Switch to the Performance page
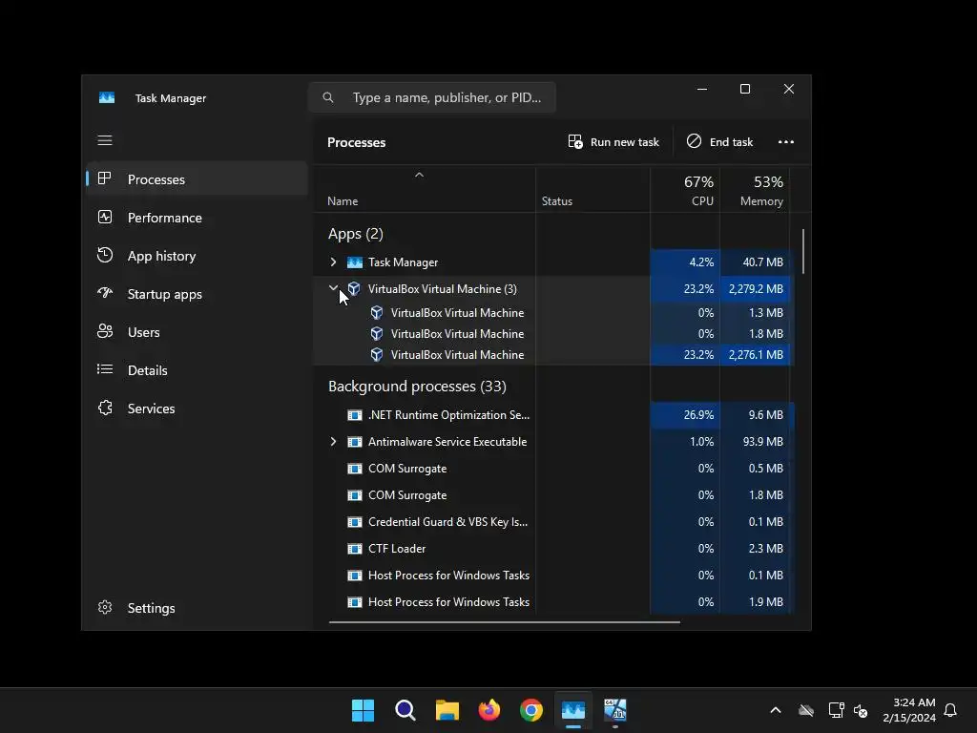 point(197,218)
